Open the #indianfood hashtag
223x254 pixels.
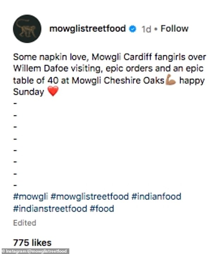156,196
